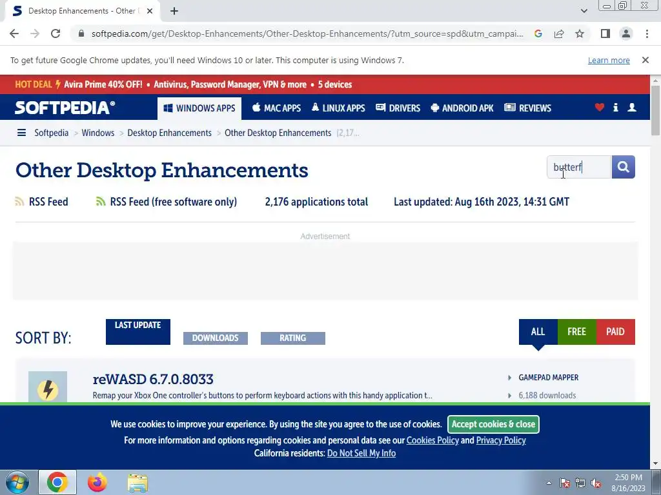Go back using the browser back arrow

coord(14,34)
